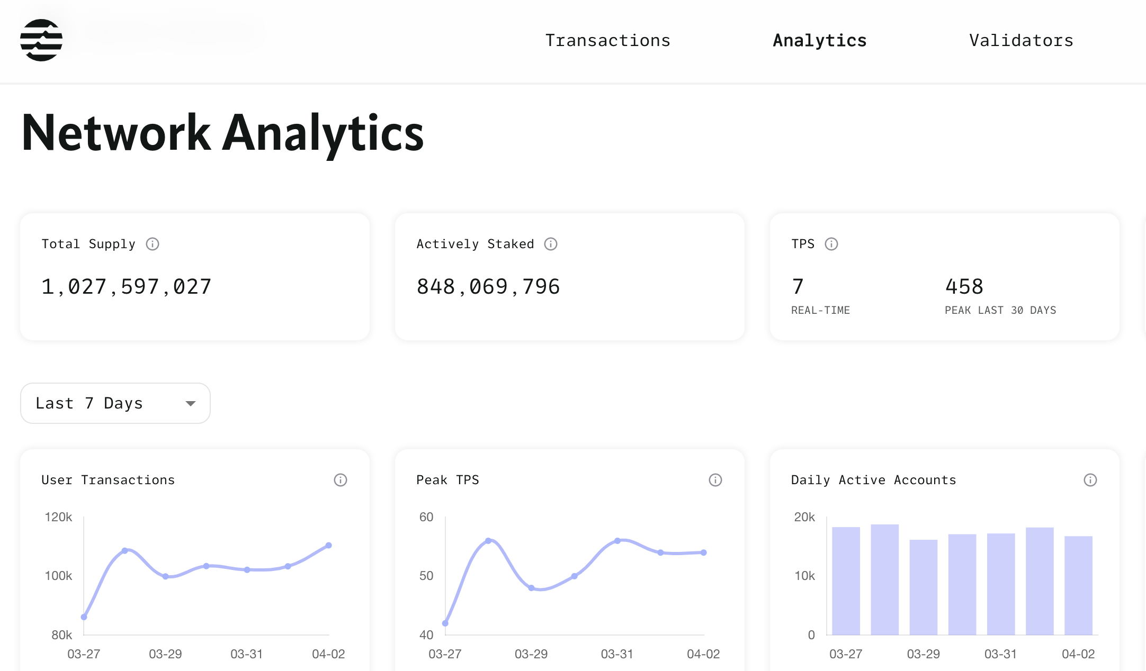Click the lowest point on the User Transactions line
Image resolution: width=1146 pixels, height=671 pixels.
(84, 617)
